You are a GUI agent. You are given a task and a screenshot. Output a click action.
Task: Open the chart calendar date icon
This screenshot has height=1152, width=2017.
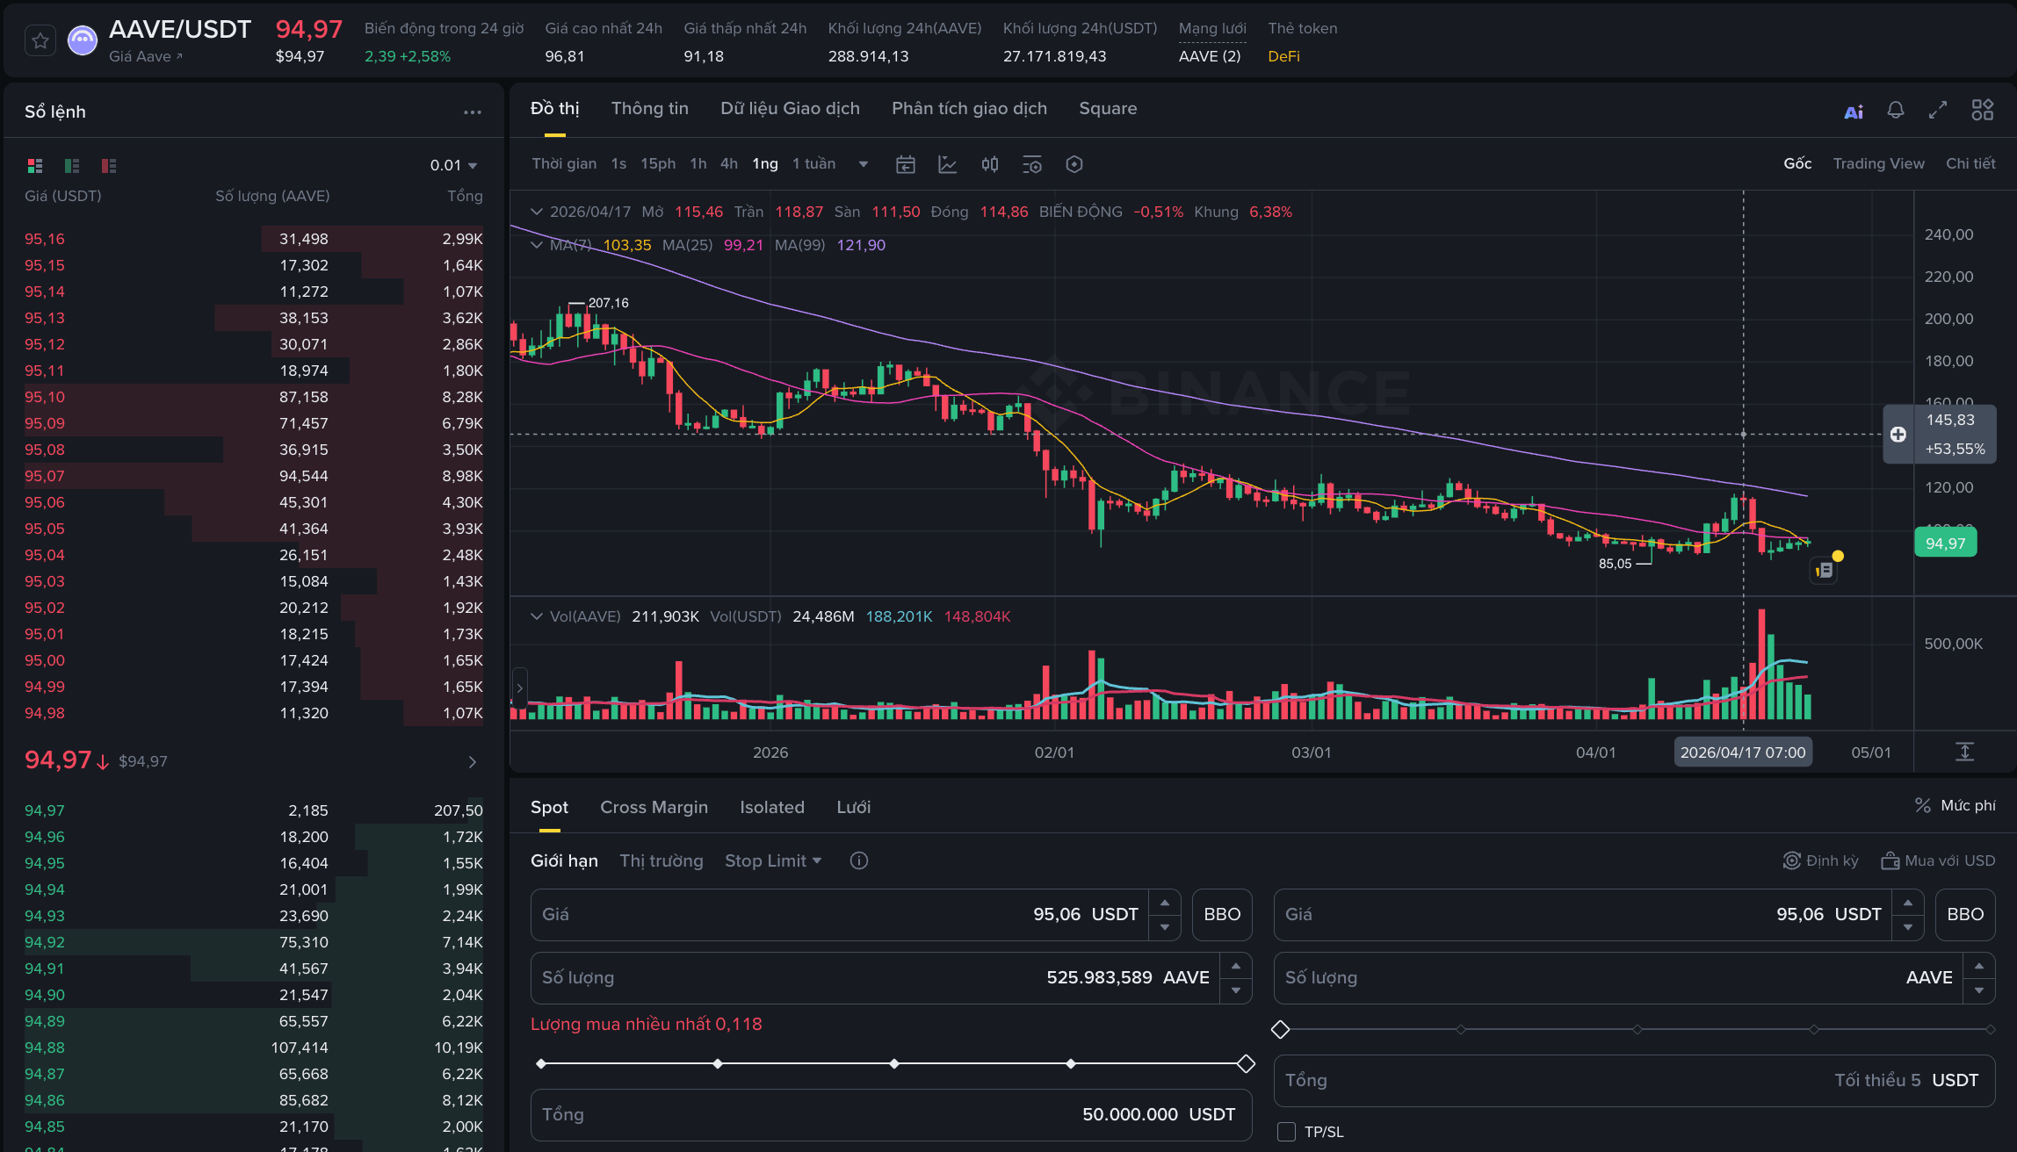click(906, 164)
